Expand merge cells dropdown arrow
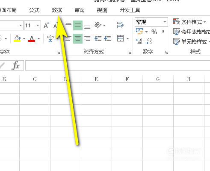The height and width of the screenshot is (171, 210). pos(128,38)
